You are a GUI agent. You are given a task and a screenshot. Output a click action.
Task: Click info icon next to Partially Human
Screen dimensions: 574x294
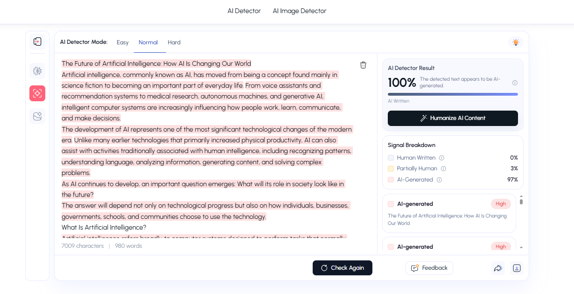[443, 168]
